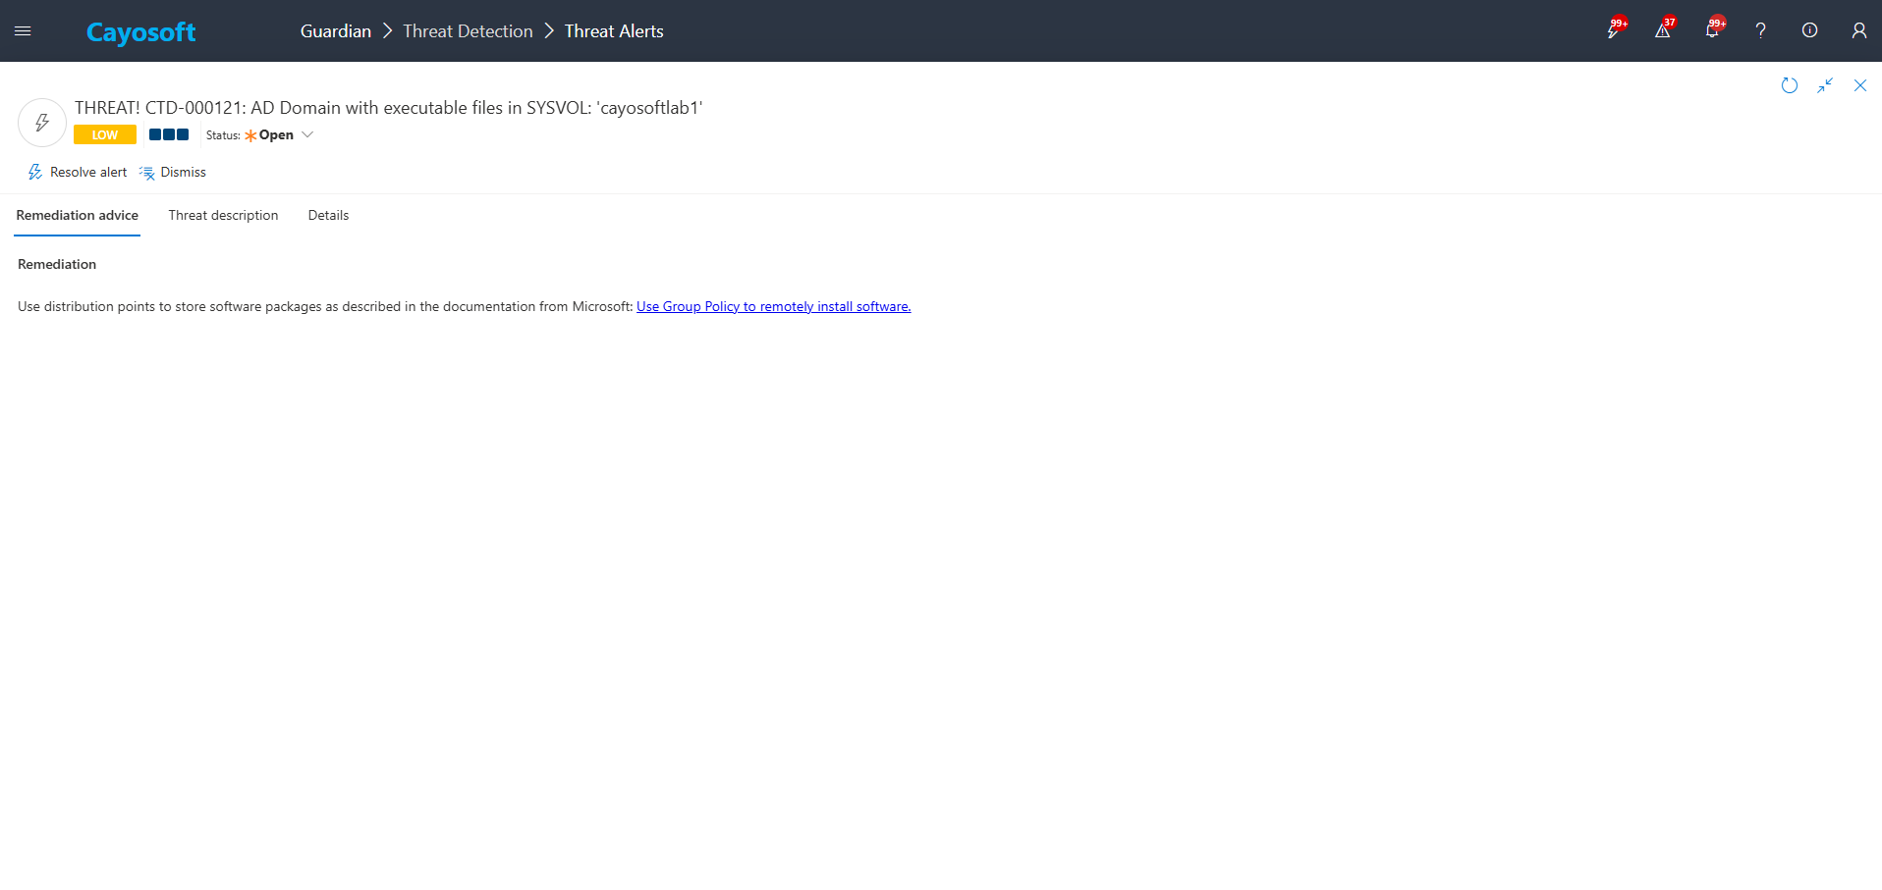Screen dimensions: 1882x890
Task: Open the Details tab
Action: [328, 216]
